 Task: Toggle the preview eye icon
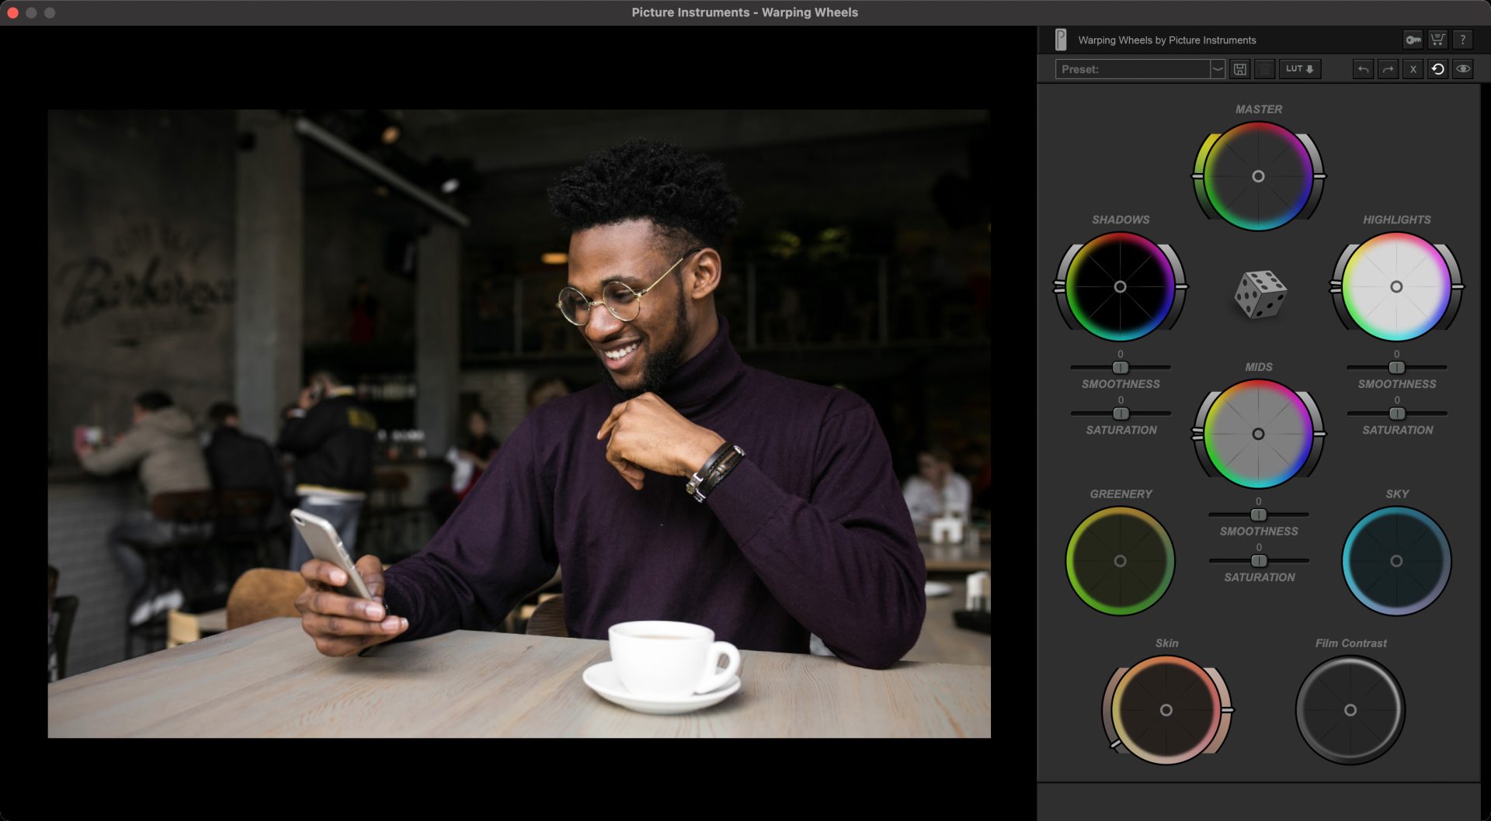[x=1463, y=69]
